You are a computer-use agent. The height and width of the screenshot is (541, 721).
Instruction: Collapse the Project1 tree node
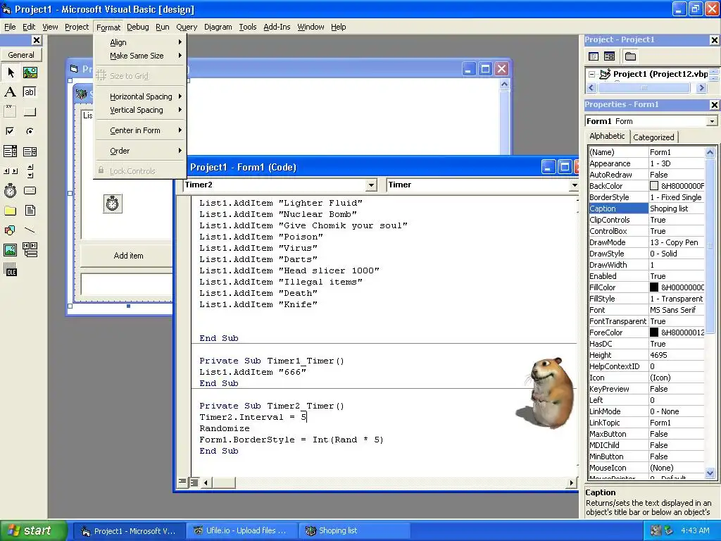592,74
